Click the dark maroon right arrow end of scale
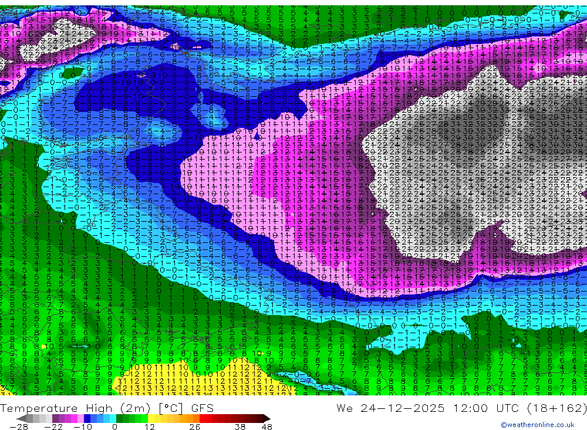 [267, 418]
